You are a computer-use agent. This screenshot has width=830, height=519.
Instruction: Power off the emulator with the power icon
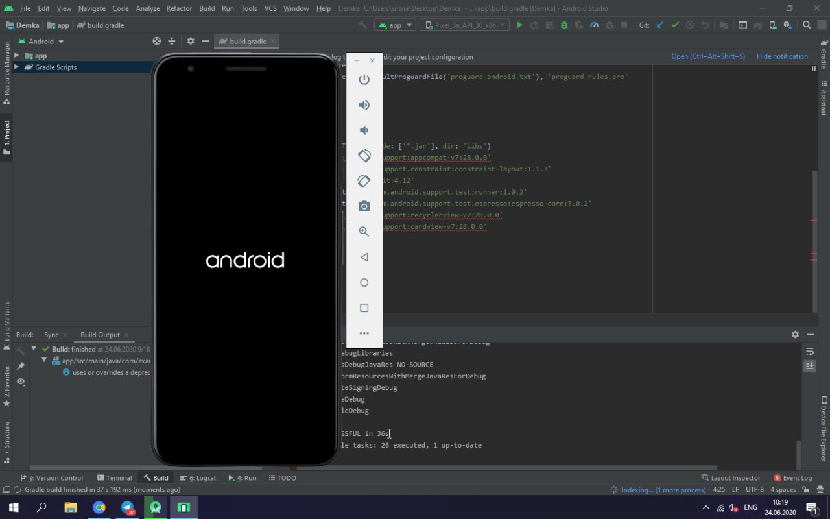pos(364,79)
